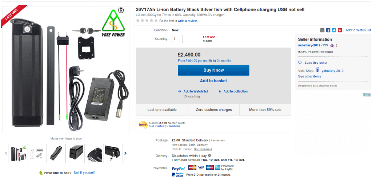
Task: Open the Sell it yourself link
Action: pyautogui.click(x=84, y=173)
